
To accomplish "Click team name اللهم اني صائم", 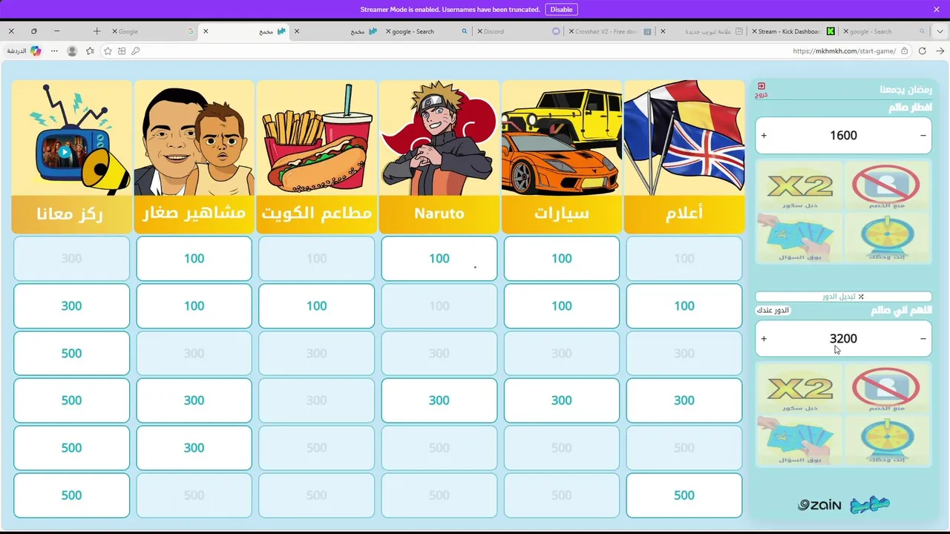I will point(901,310).
